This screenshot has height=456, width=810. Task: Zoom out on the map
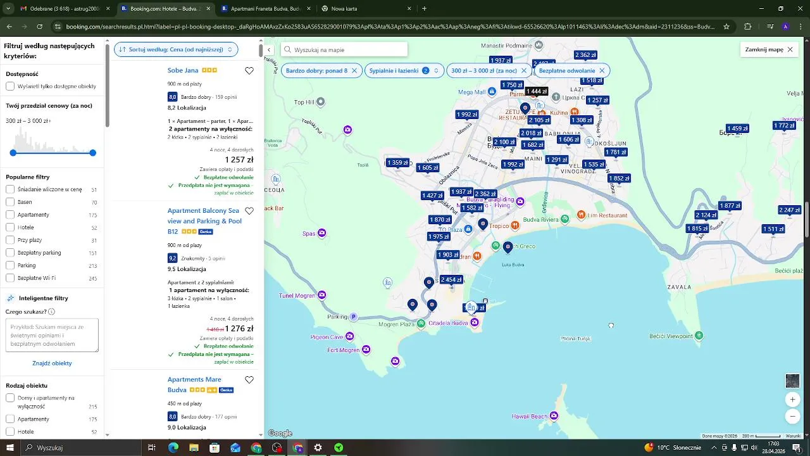[x=792, y=416]
